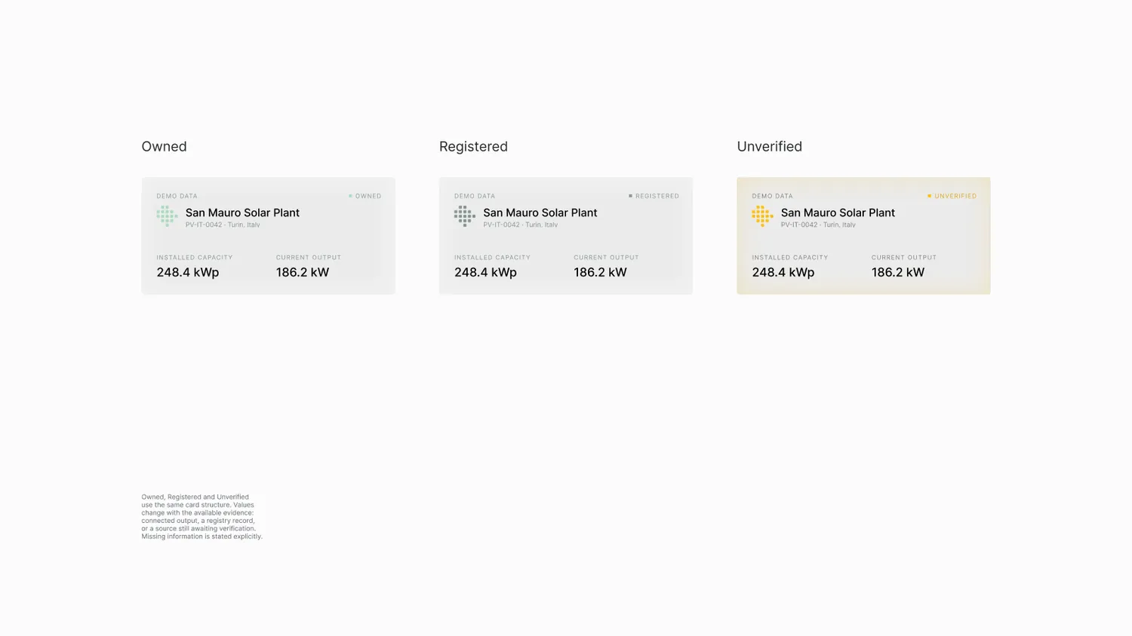Select the OWNED status badge
Image resolution: width=1132 pixels, height=636 pixels.
pos(365,196)
